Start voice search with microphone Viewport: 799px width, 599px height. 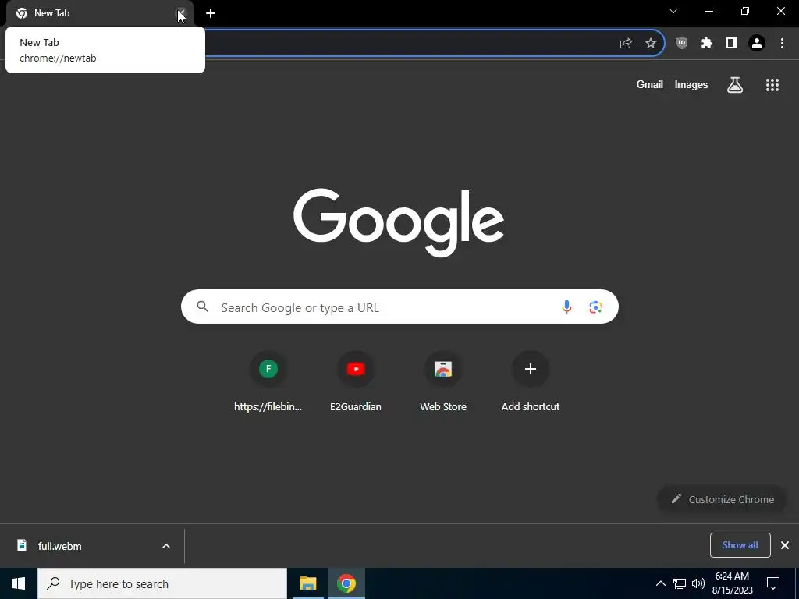(566, 307)
